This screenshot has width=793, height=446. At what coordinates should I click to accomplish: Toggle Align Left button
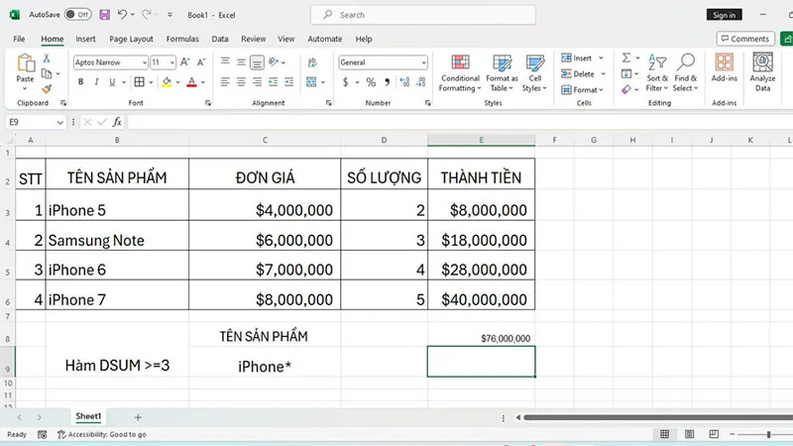pyautogui.click(x=225, y=82)
